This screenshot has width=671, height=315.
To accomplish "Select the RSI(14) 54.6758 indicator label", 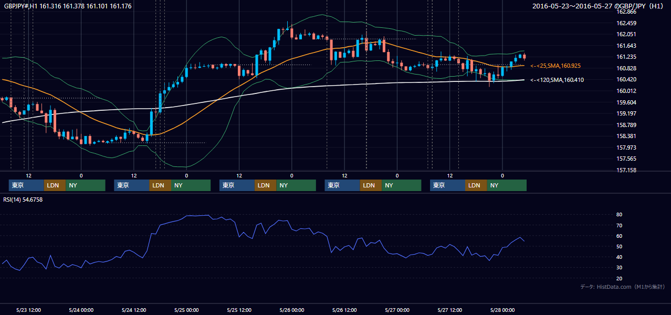I will (x=23, y=199).
